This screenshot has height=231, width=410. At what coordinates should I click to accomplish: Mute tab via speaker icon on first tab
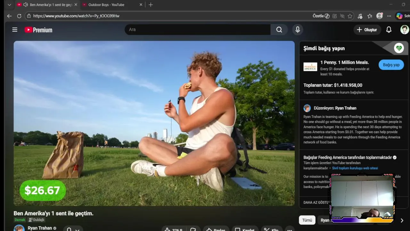click(26, 4)
